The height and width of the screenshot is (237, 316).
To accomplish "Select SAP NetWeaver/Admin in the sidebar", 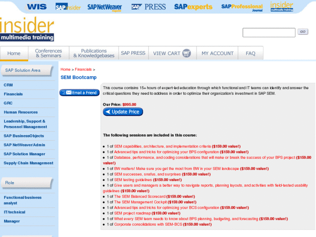I will pos(24,145).
